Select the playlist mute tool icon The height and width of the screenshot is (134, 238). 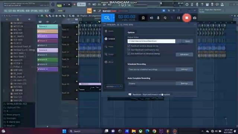(x=57, y=16)
